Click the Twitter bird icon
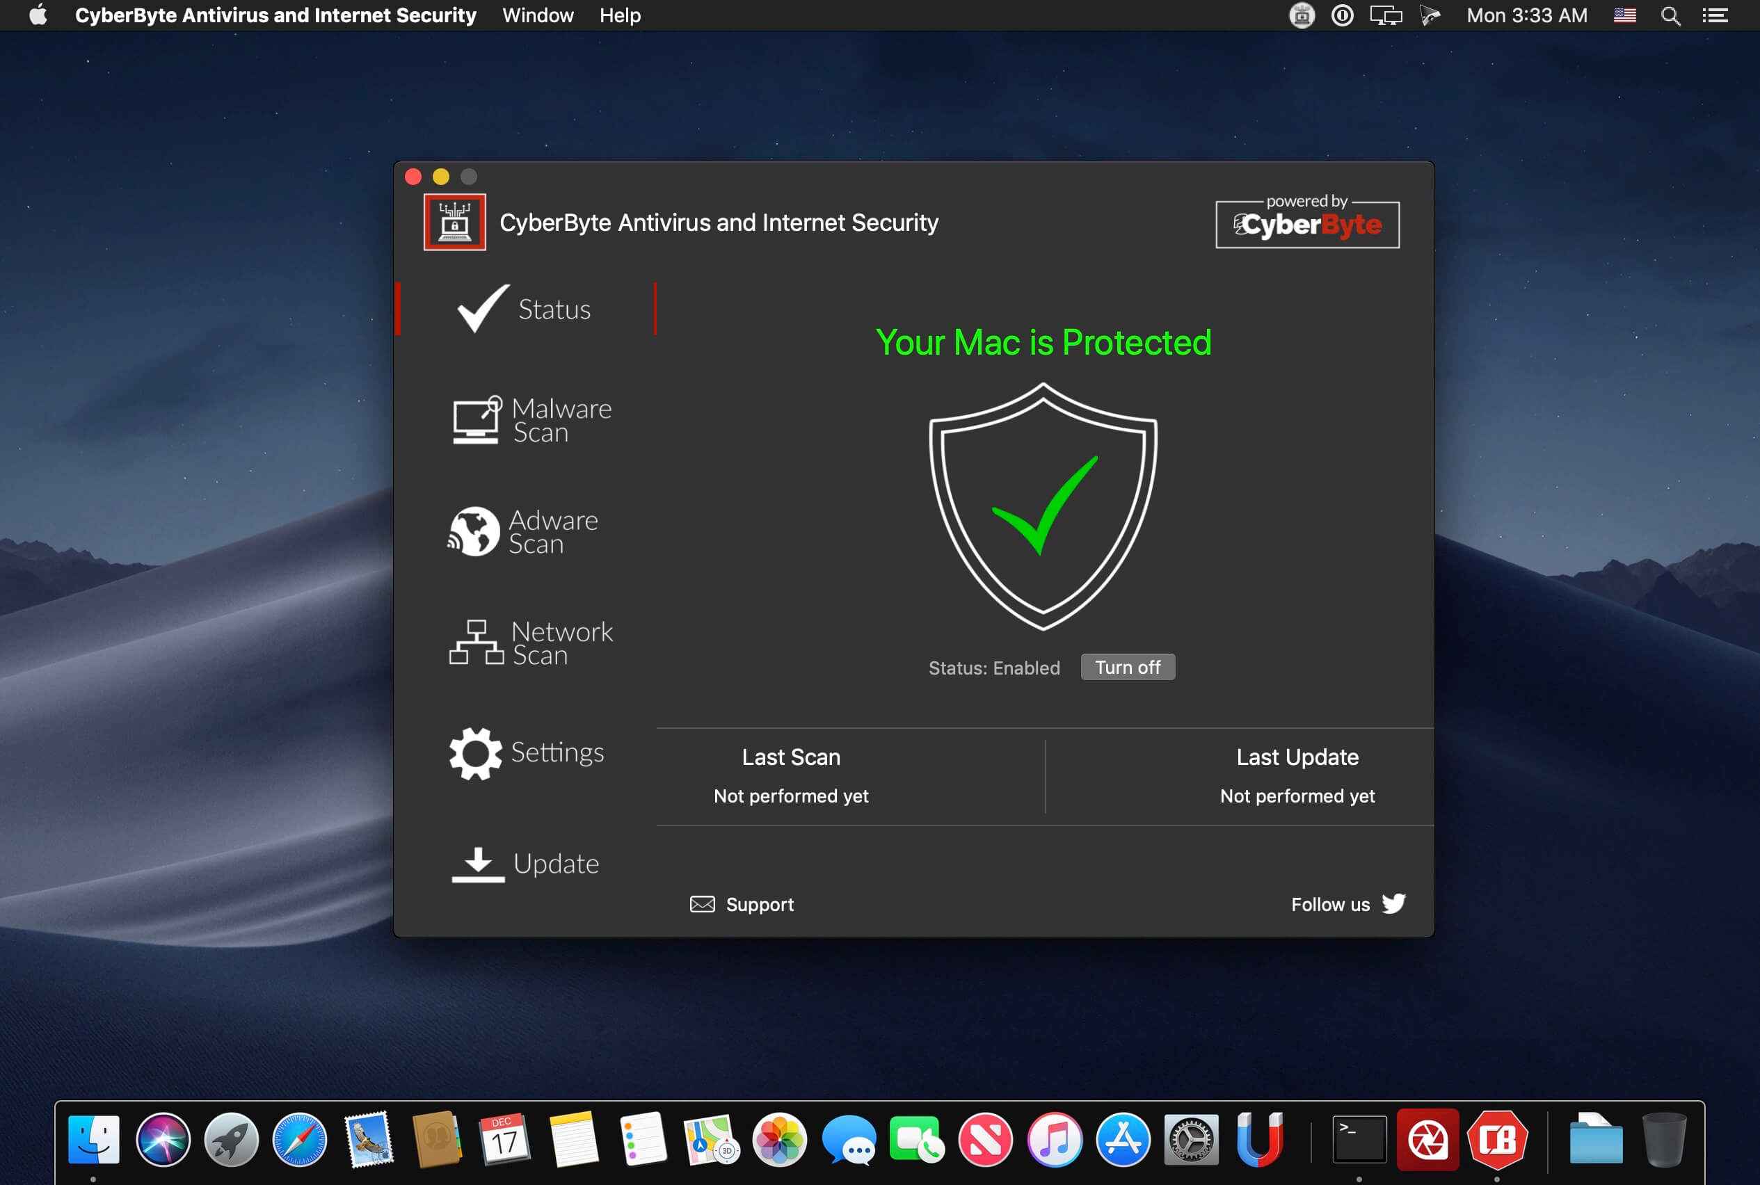1760x1185 pixels. [x=1393, y=903]
